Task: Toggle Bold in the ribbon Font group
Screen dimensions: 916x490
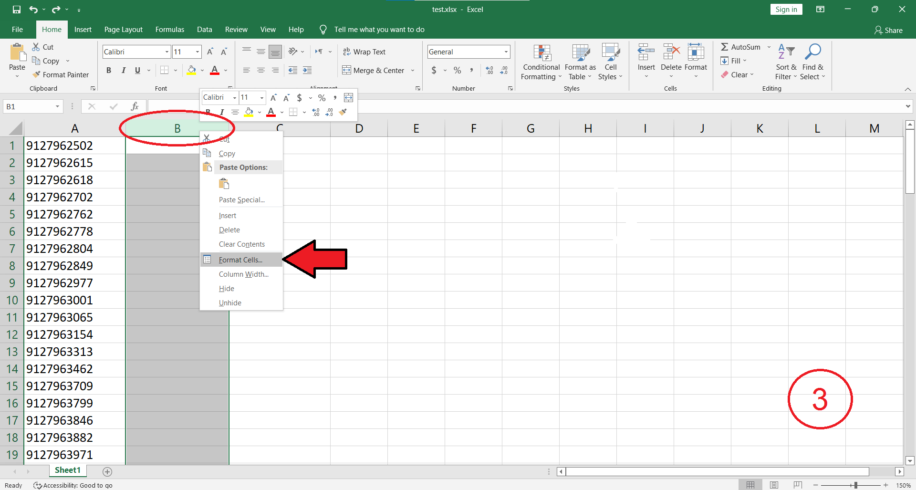Action: pos(109,70)
